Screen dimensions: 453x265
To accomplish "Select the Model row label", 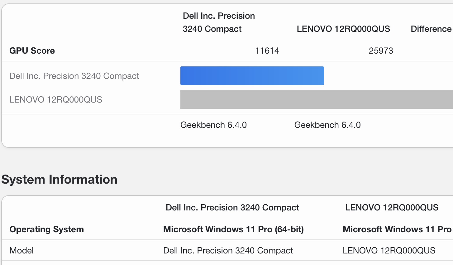I will [21, 251].
